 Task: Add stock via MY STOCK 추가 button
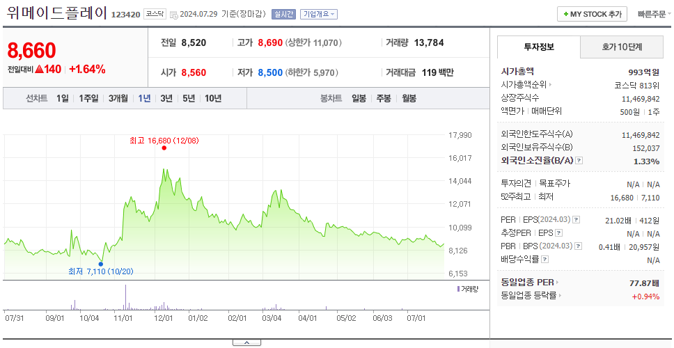click(x=592, y=14)
